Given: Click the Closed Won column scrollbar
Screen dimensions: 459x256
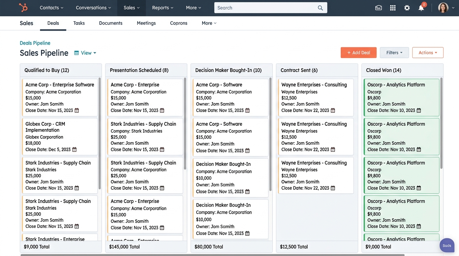Looking at the screenshot, I should pos(441,123).
